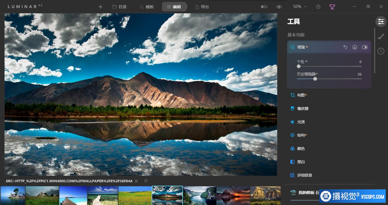Open the 50% zoom dropdown
This screenshot has width=388, height=205.
(x=300, y=7)
